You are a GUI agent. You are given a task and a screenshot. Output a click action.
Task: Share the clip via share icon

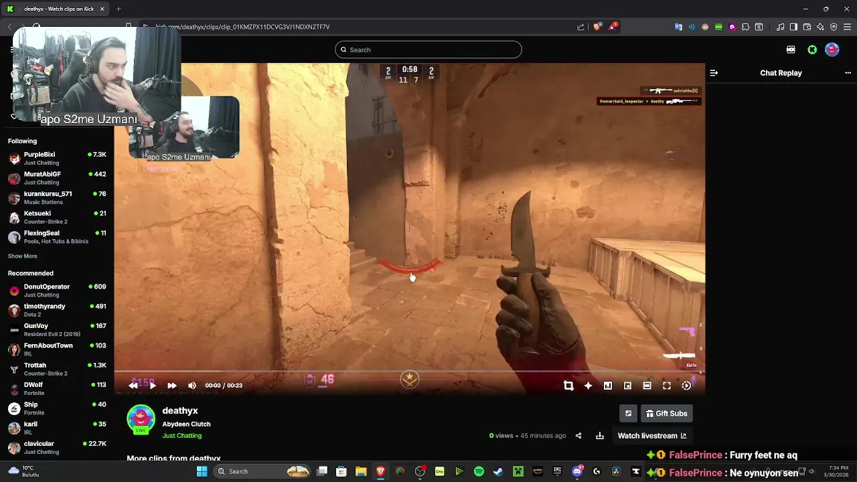578,436
